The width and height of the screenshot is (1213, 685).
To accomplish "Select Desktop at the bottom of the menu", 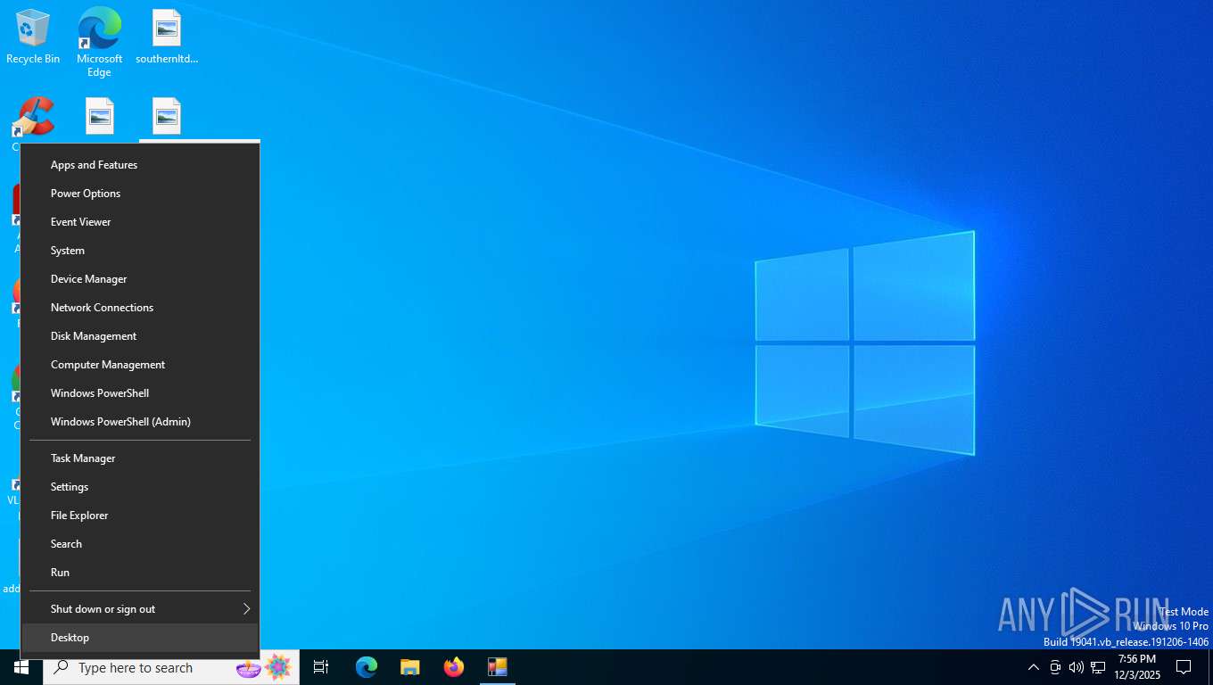I will pos(140,638).
